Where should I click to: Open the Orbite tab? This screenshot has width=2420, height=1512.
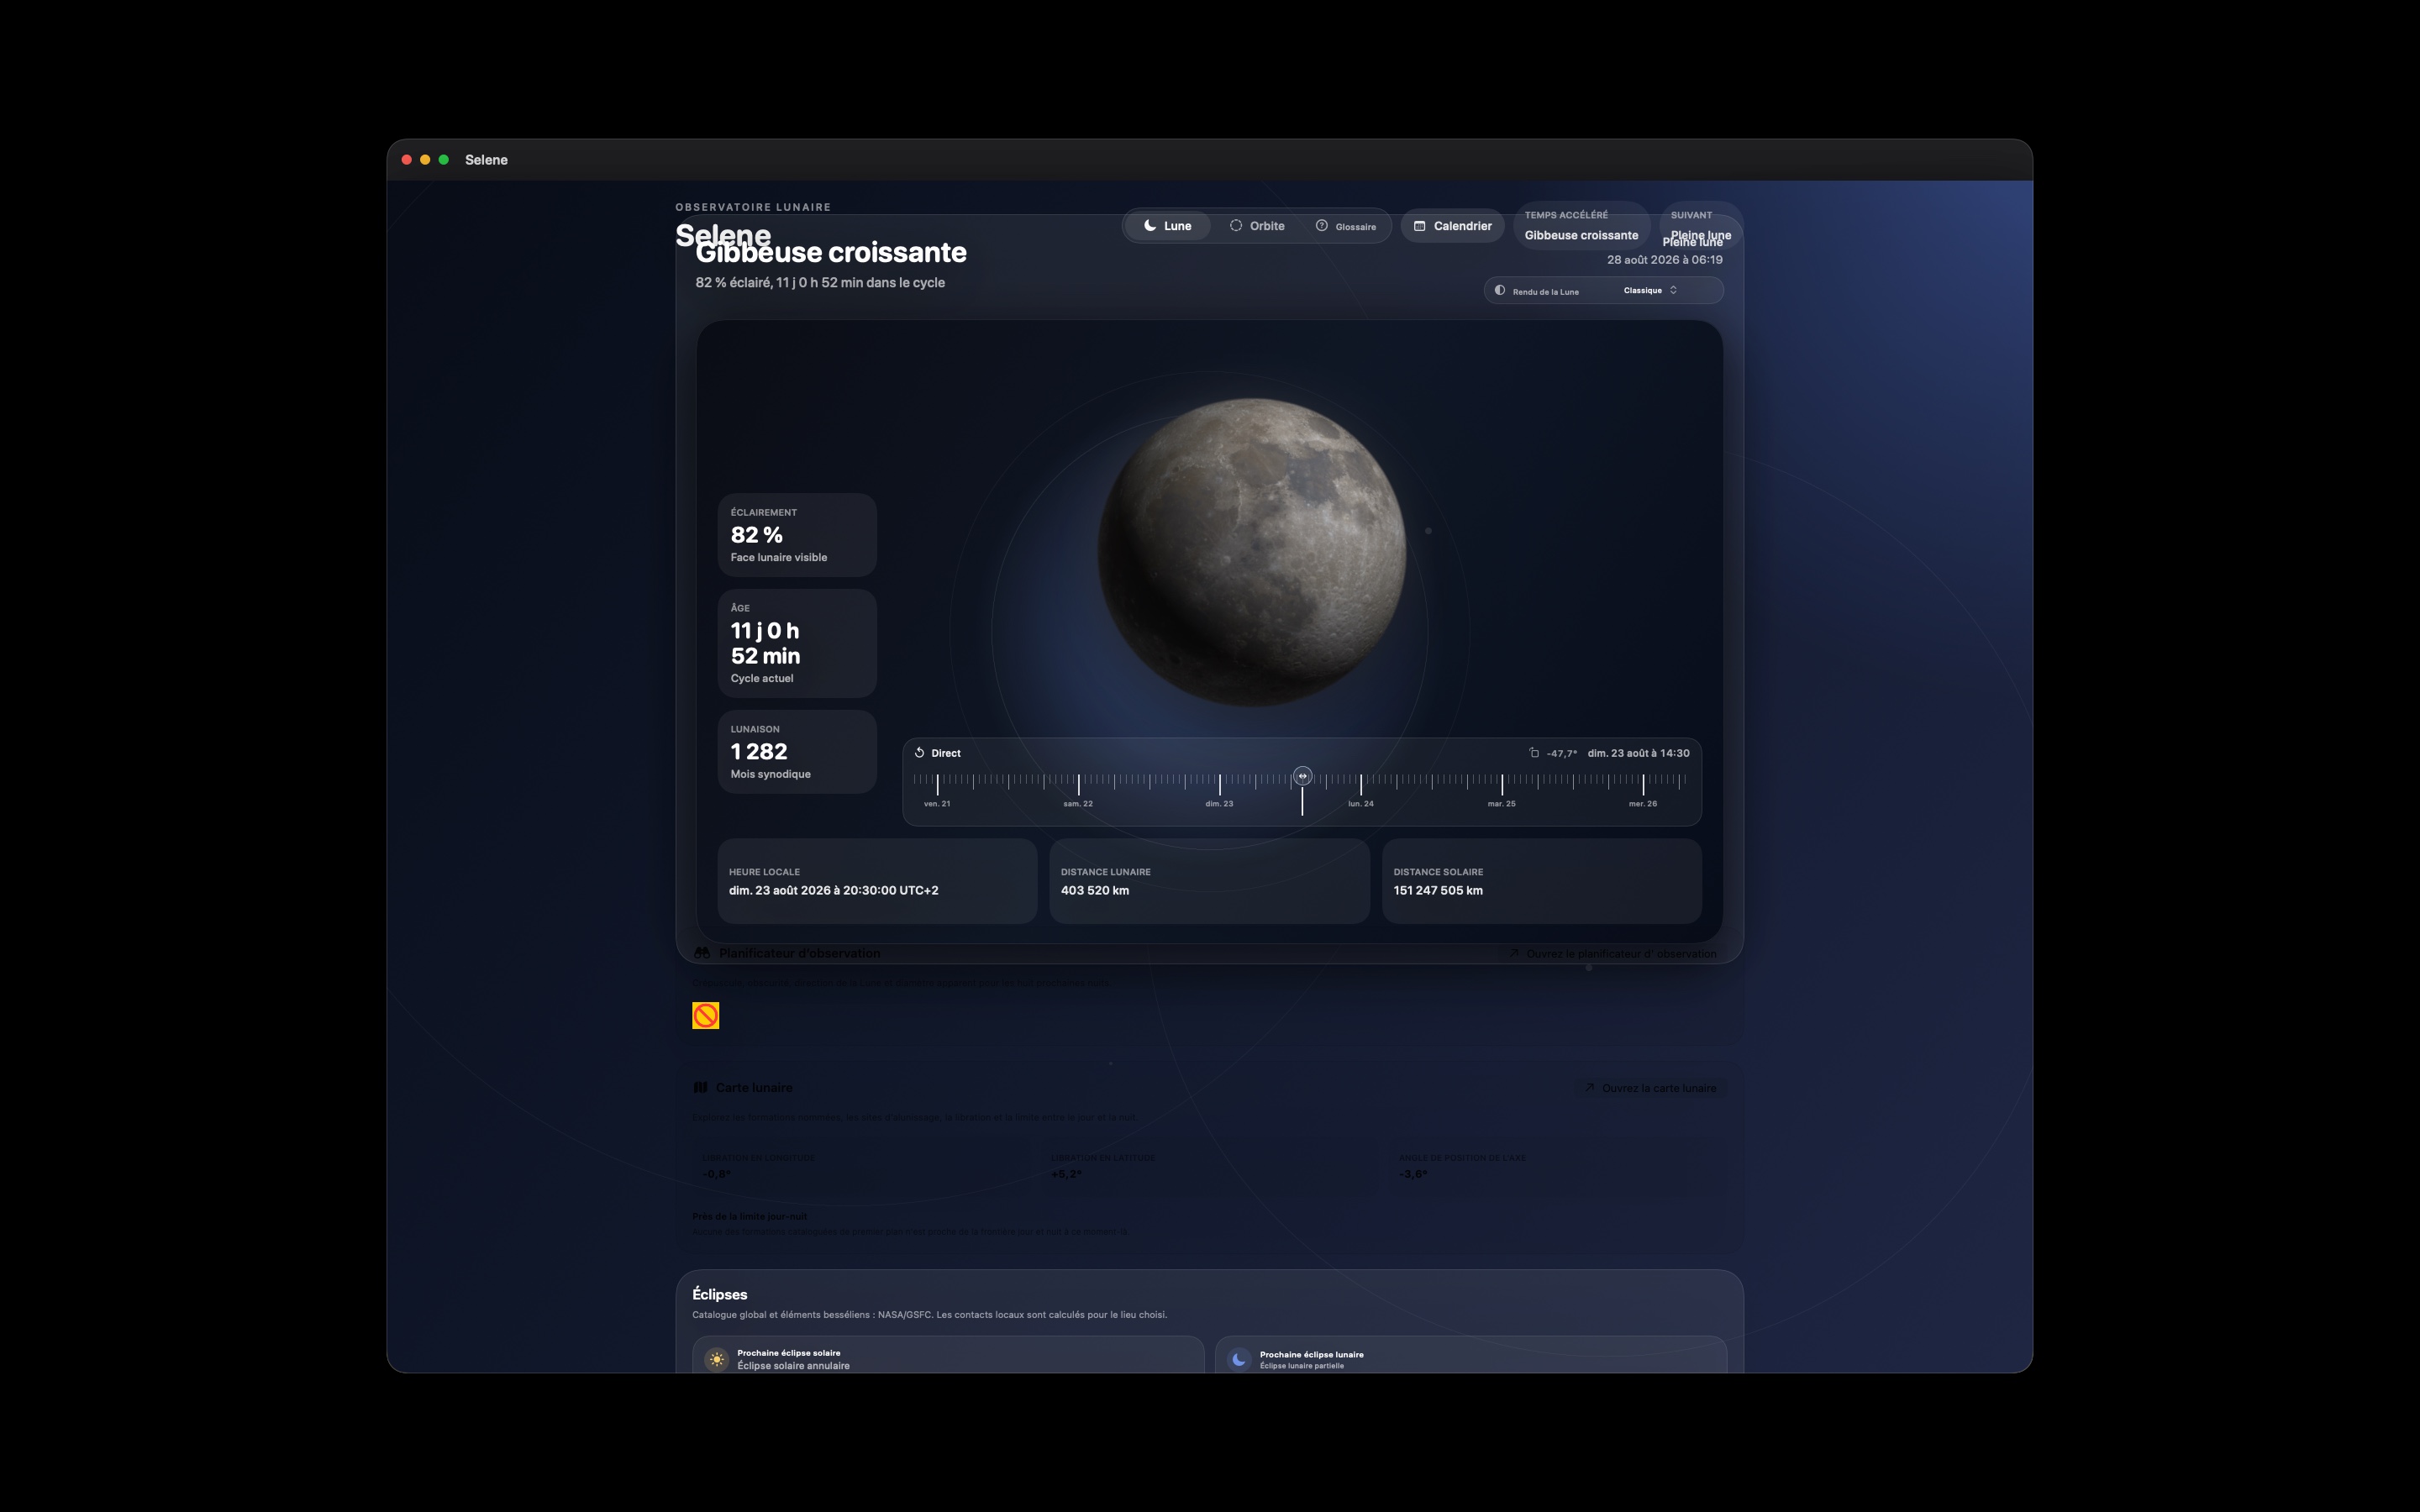tap(1257, 226)
